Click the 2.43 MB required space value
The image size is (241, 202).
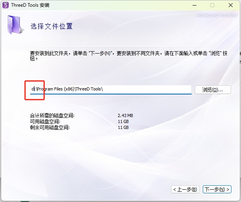click(x=125, y=115)
